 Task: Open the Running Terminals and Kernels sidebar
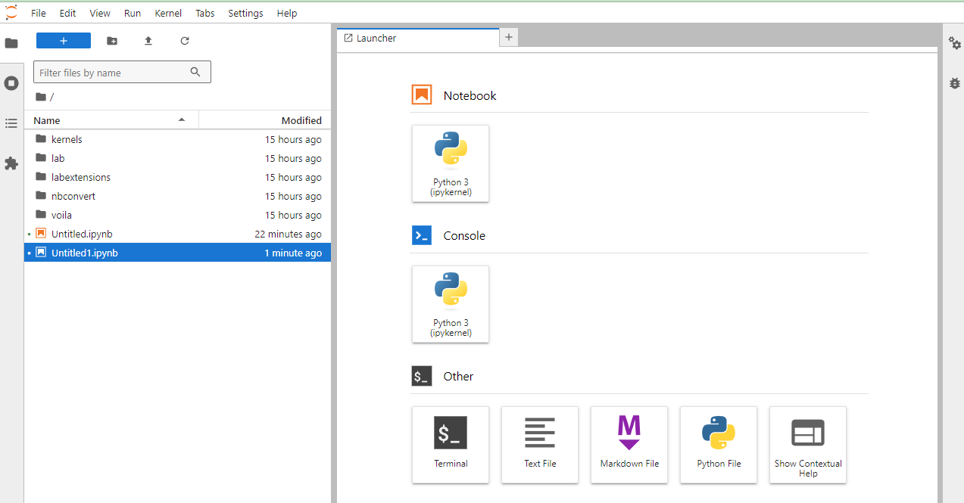pyautogui.click(x=11, y=83)
